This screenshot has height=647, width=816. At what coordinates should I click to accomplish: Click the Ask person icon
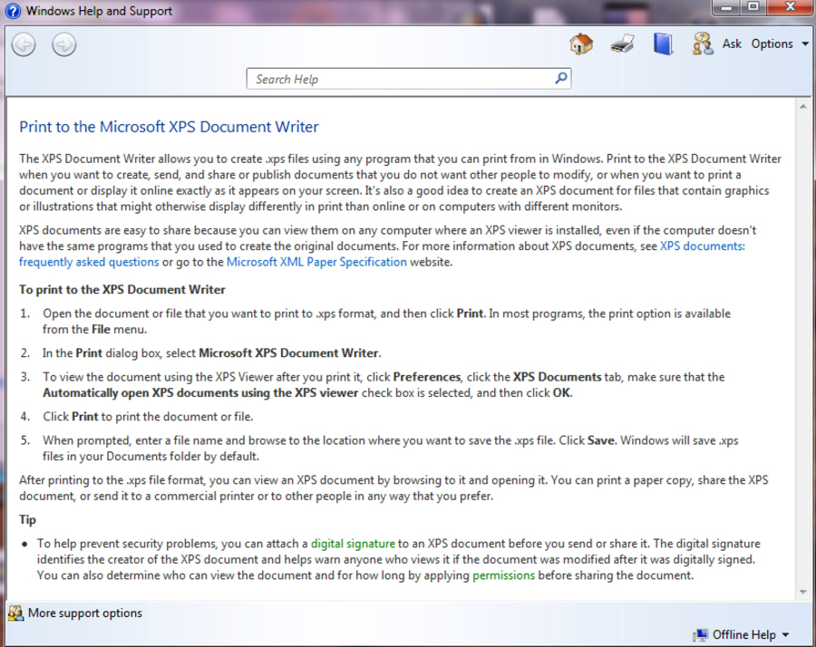tap(703, 43)
